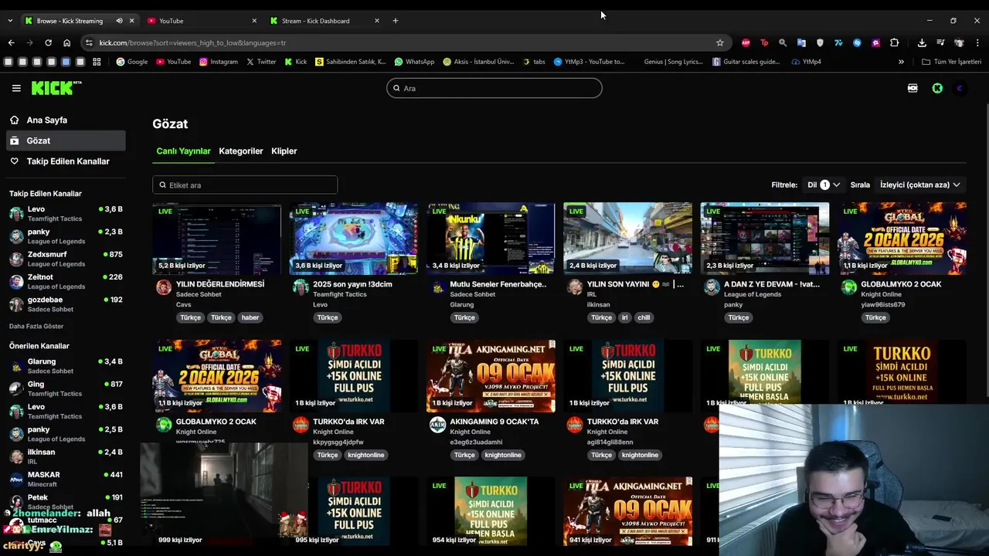Open the Kick profile avatar in header
Image resolution: width=989 pixels, height=556 pixels.
tap(960, 88)
